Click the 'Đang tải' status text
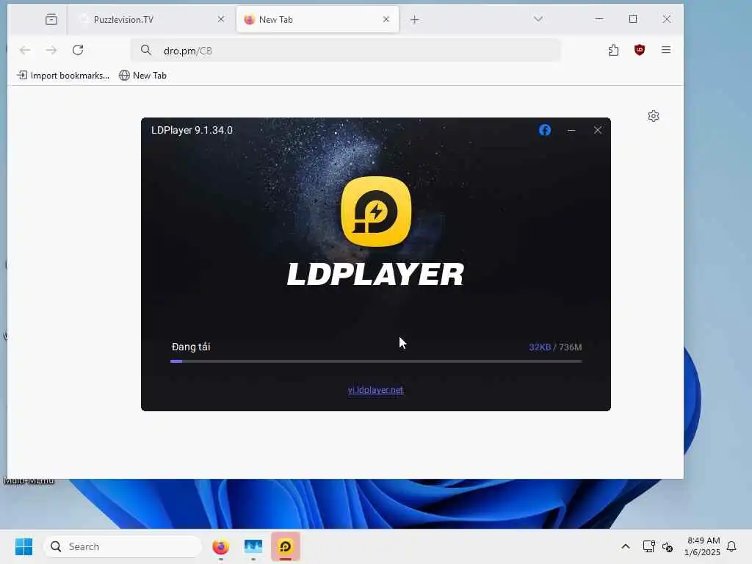The height and width of the screenshot is (564, 752). pyautogui.click(x=191, y=347)
